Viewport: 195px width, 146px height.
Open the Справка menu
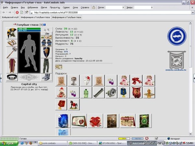[x=85, y=7]
